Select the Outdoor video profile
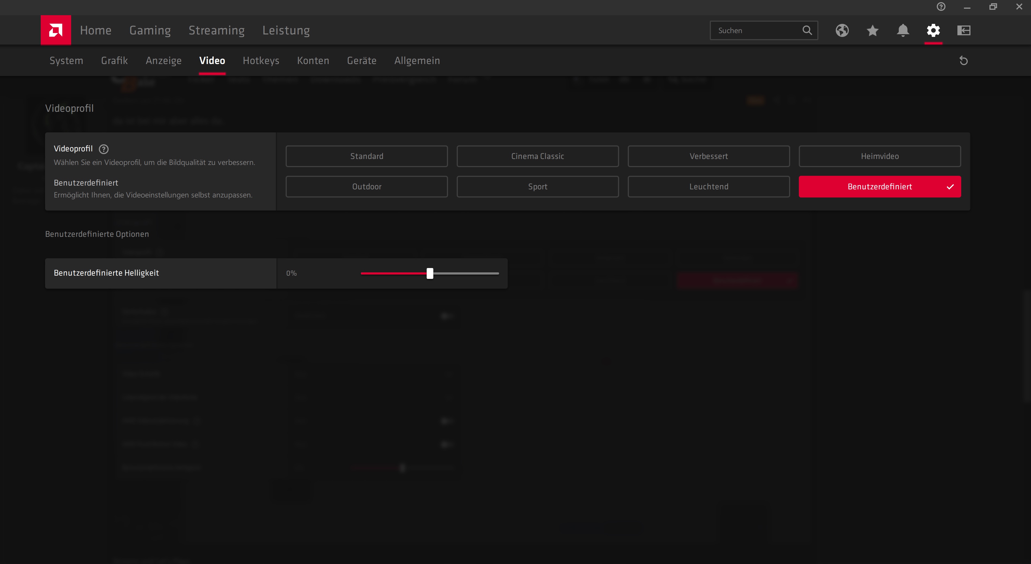1031x564 pixels. coord(367,187)
